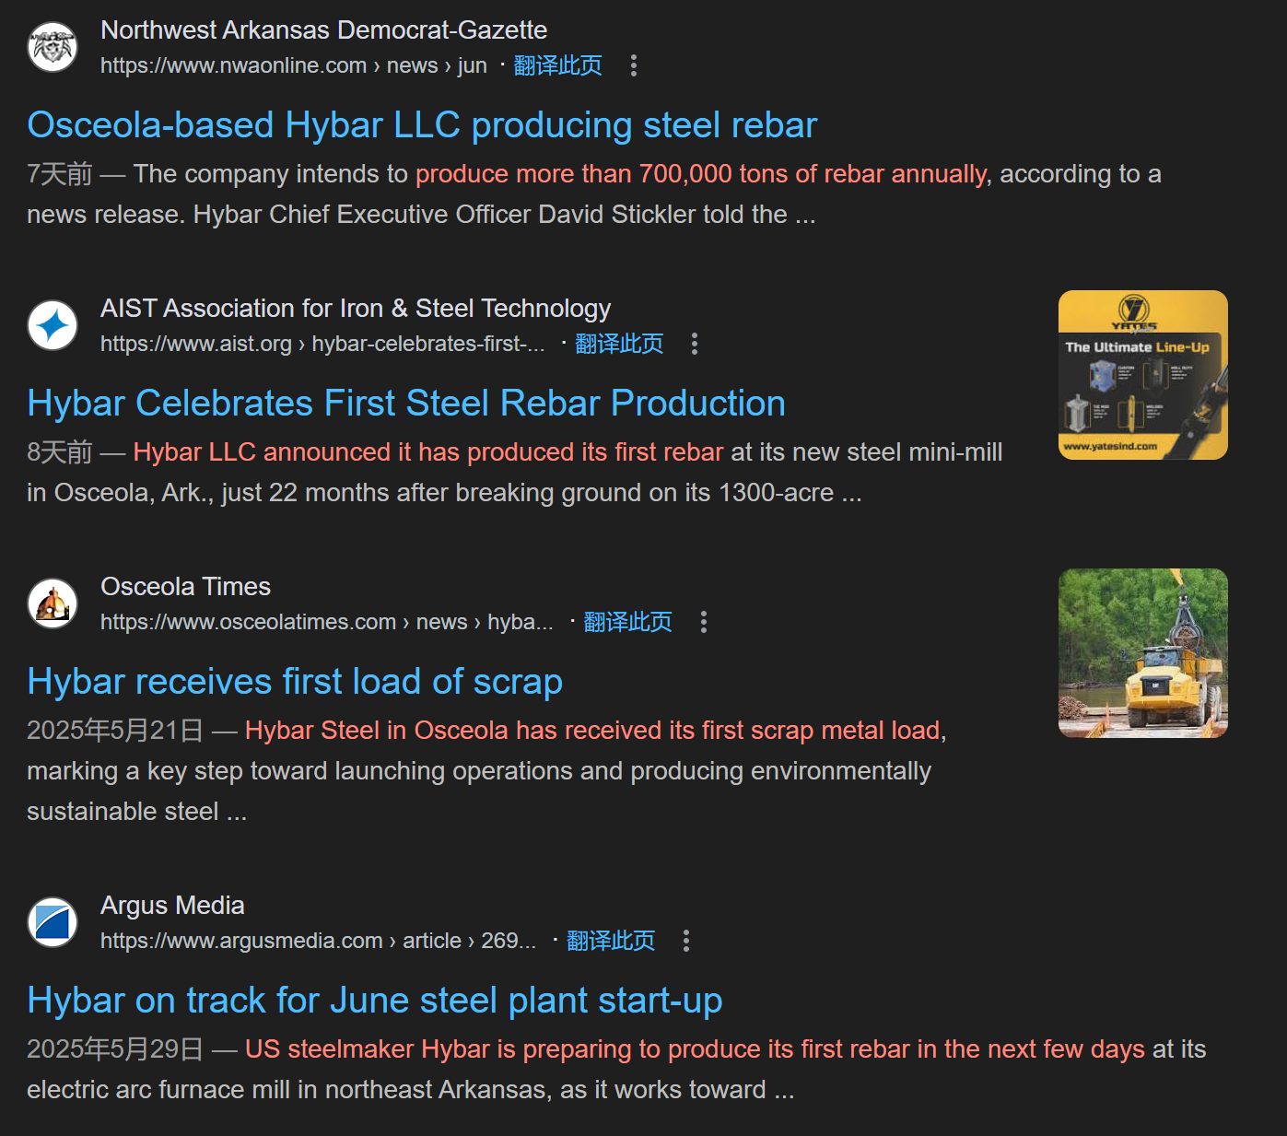Click 'AIST Association for Iron & Steel Technology' name
Image resolution: width=1287 pixels, height=1136 pixels.
pos(356,309)
